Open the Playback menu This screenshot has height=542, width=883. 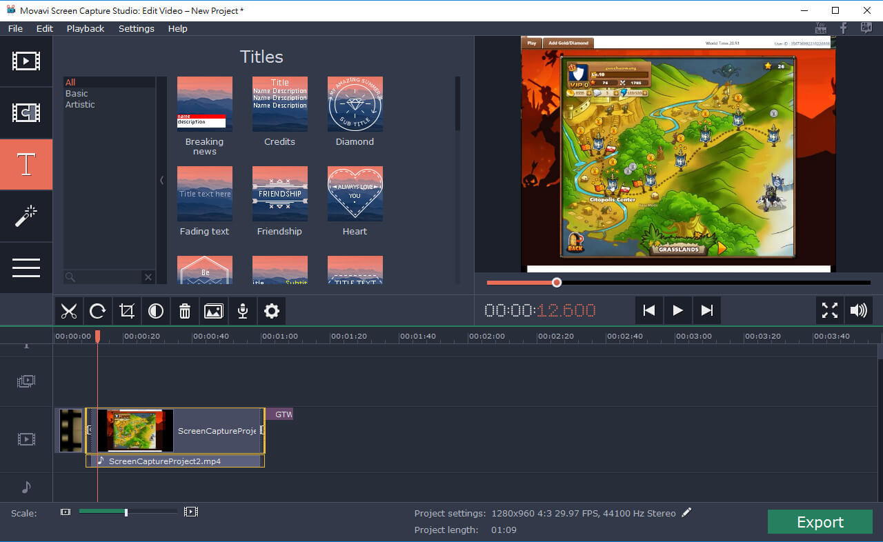(x=86, y=28)
